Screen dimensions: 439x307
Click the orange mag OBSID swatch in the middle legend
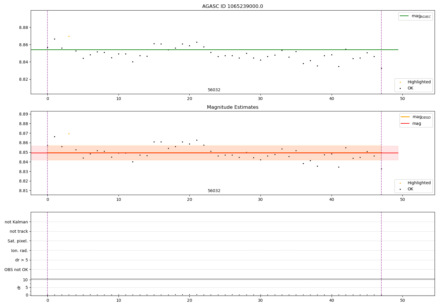pyautogui.click(x=405, y=117)
